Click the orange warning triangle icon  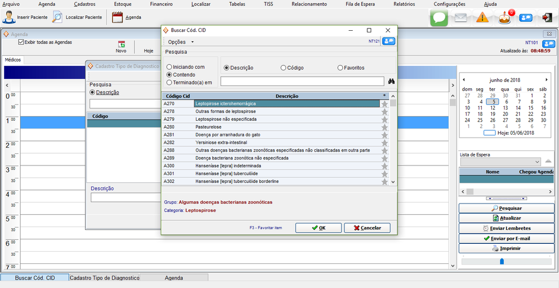pos(483,17)
